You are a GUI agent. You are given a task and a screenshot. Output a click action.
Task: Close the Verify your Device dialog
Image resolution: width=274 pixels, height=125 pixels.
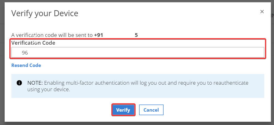(x=262, y=12)
